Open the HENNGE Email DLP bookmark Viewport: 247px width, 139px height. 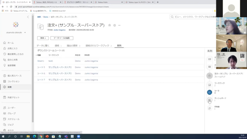pos(57,11)
